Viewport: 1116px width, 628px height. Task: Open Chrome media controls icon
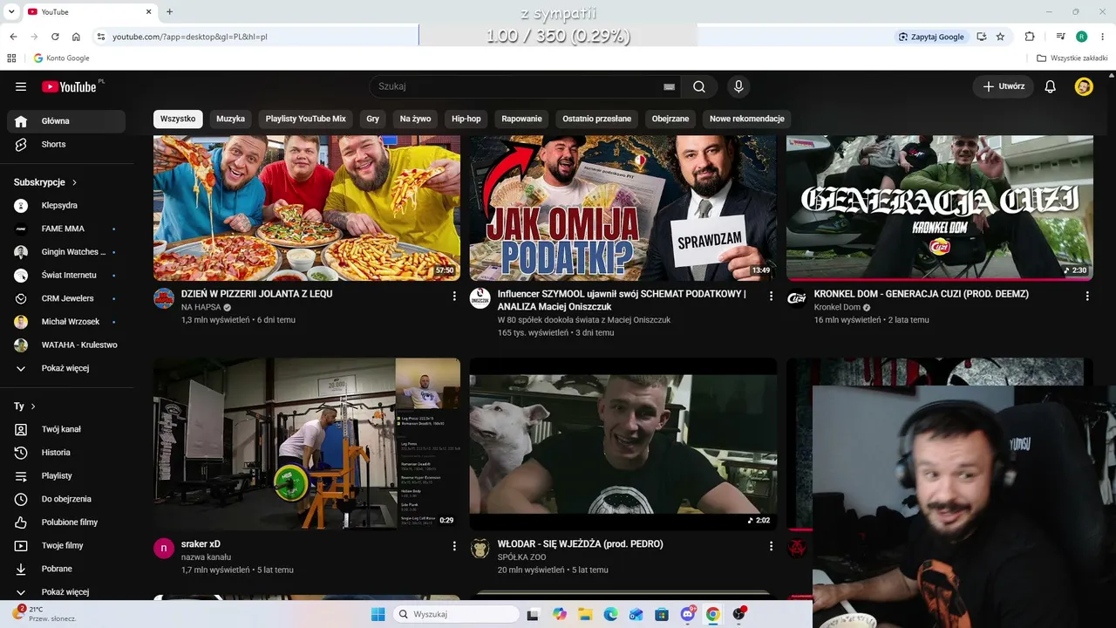[1061, 37]
